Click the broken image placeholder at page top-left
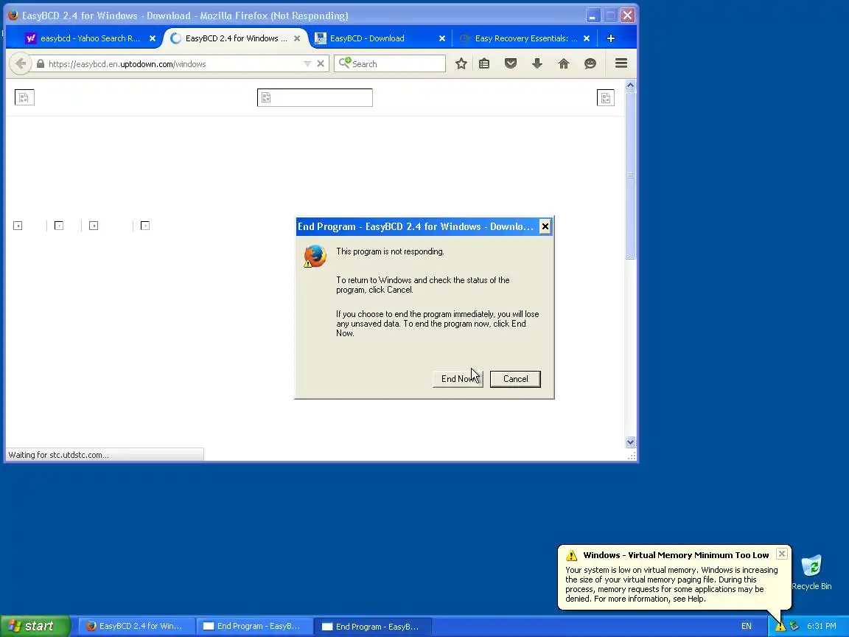The width and height of the screenshot is (849, 637). 24,97
